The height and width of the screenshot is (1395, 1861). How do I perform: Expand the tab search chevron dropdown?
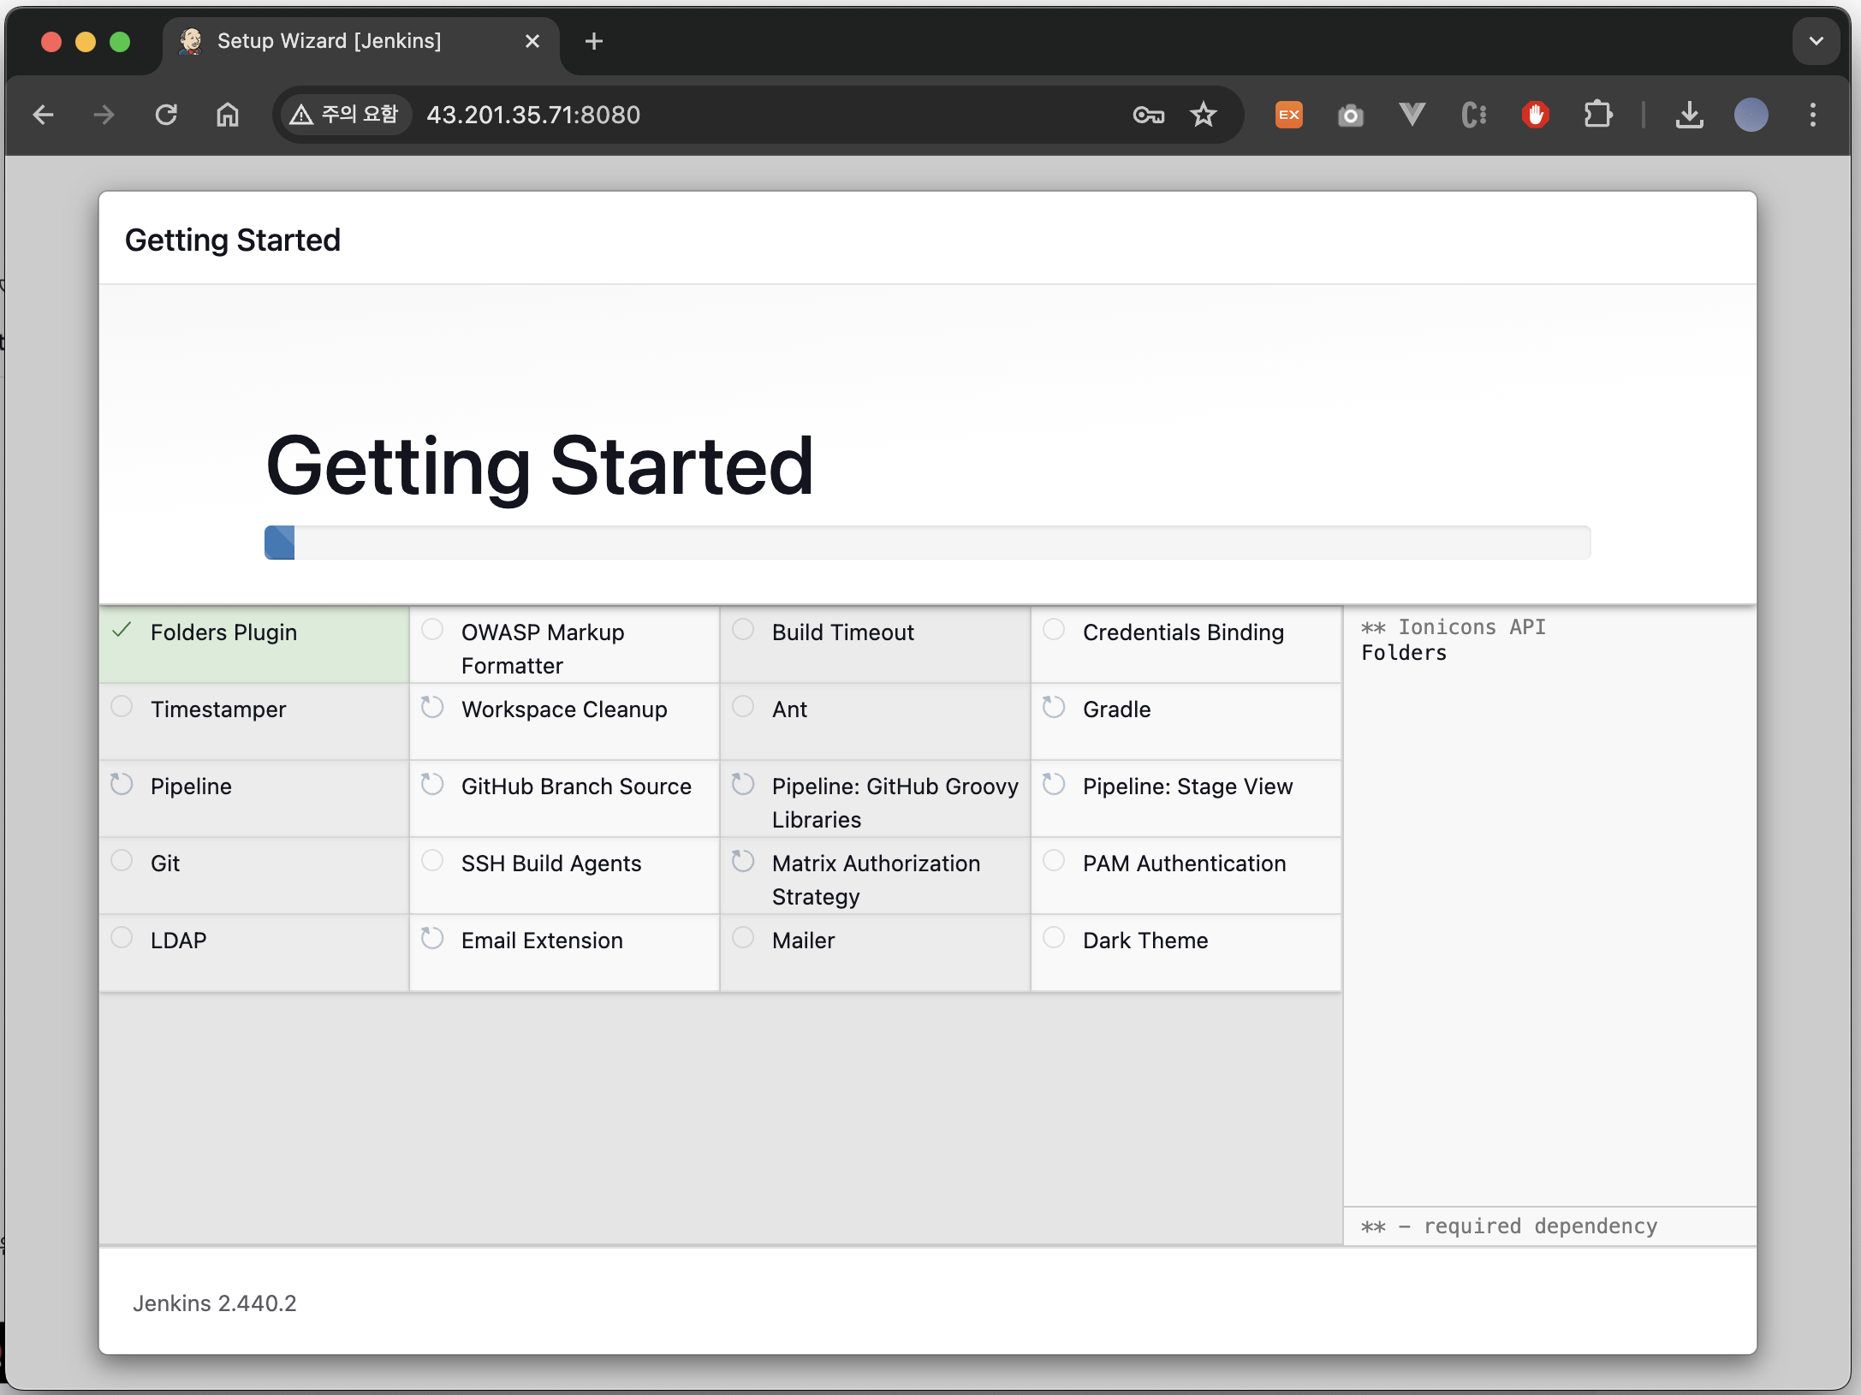coord(1816,41)
